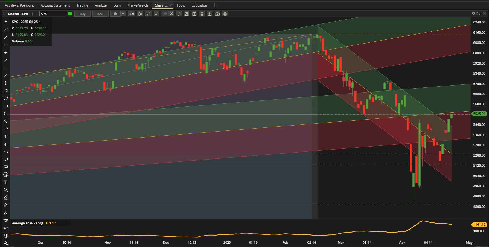Select the pencil highlighter tool
The image size is (489, 247).
(5, 197)
